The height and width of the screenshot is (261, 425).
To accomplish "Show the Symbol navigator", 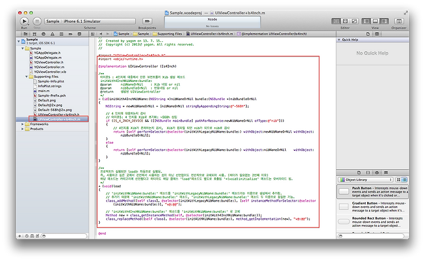I will (x=34, y=34).
